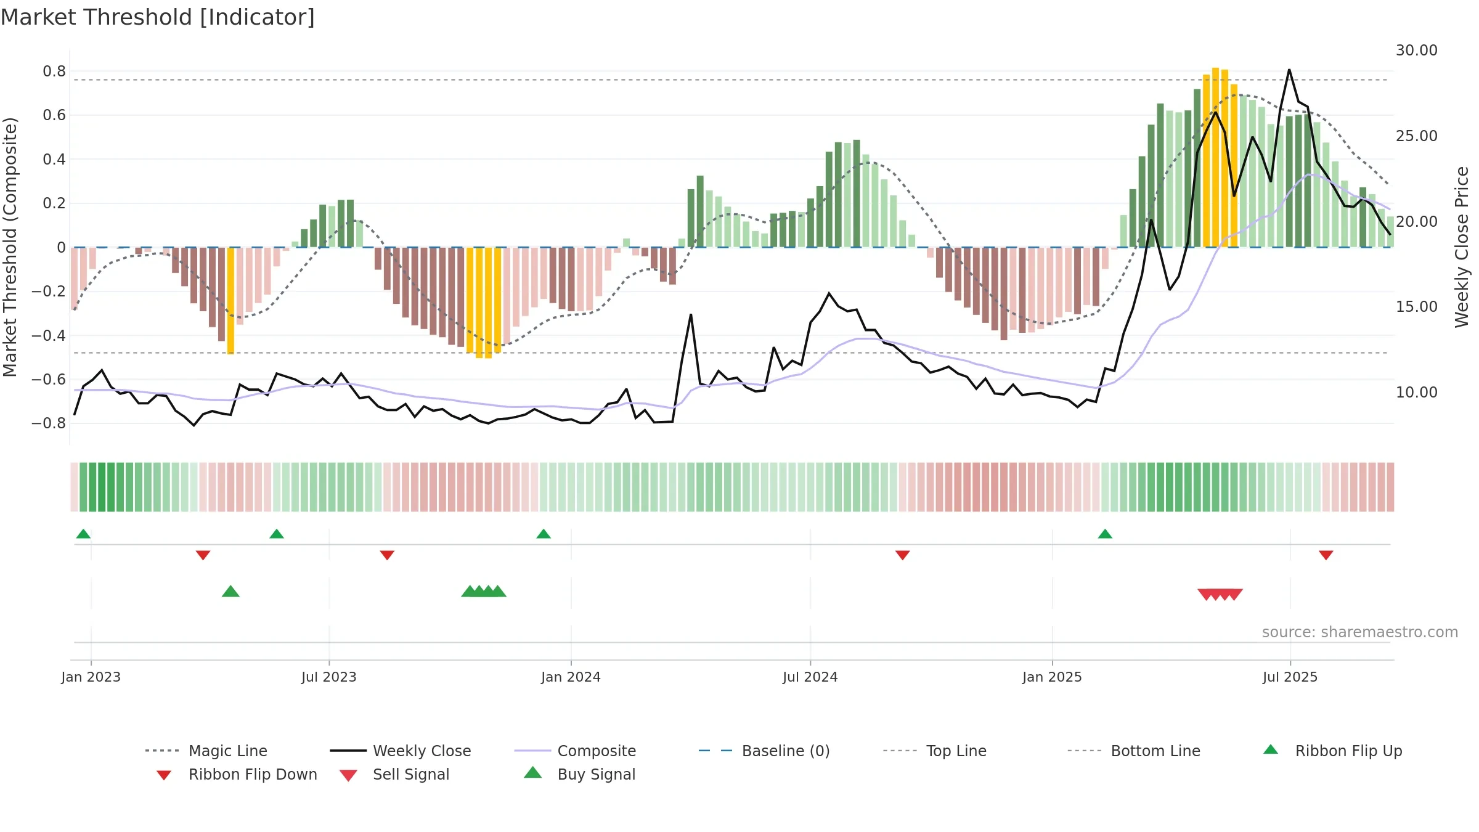
Task: Click the −0.2 left axis label
Action: pyautogui.click(x=48, y=292)
